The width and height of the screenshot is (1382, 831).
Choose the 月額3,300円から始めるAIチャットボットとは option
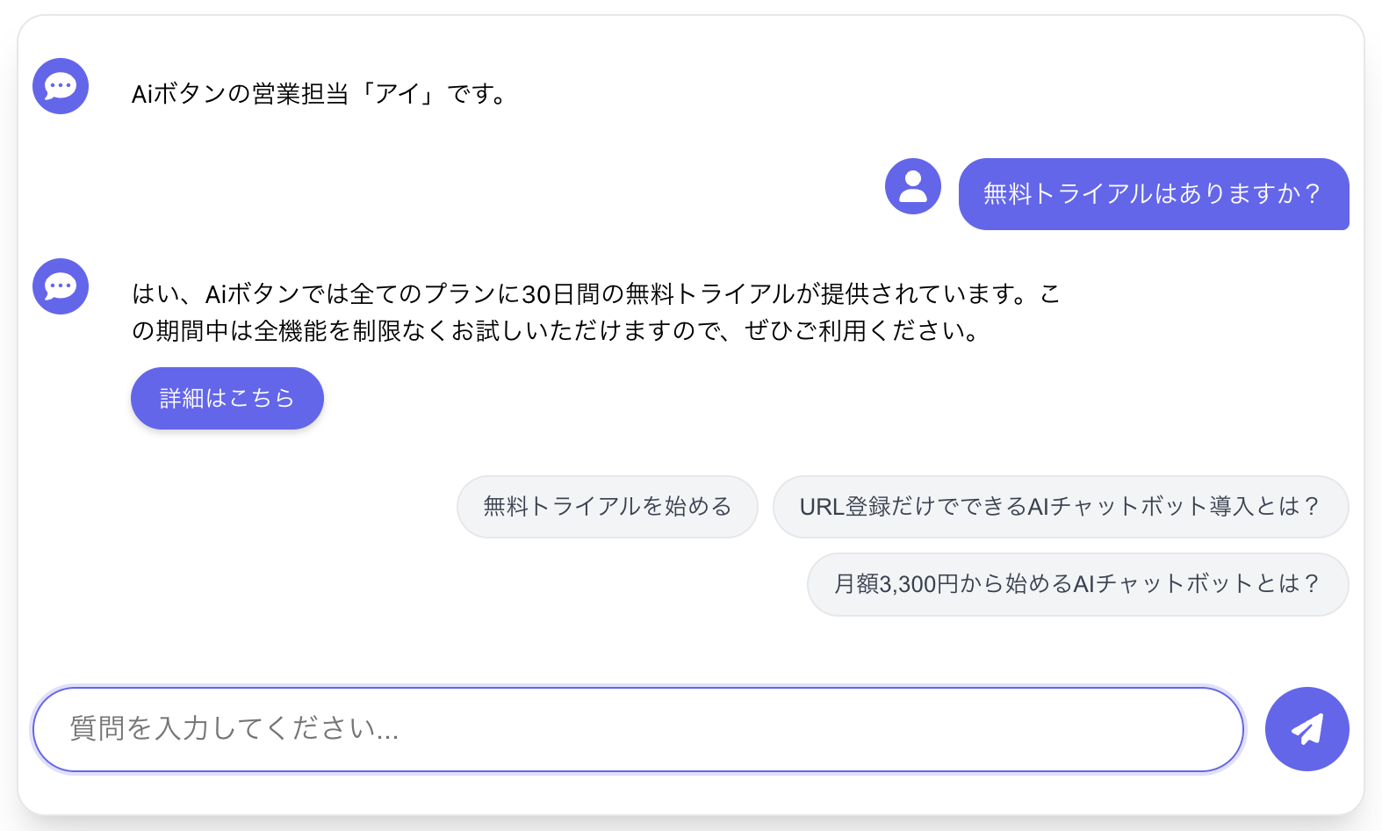click(x=1077, y=584)
